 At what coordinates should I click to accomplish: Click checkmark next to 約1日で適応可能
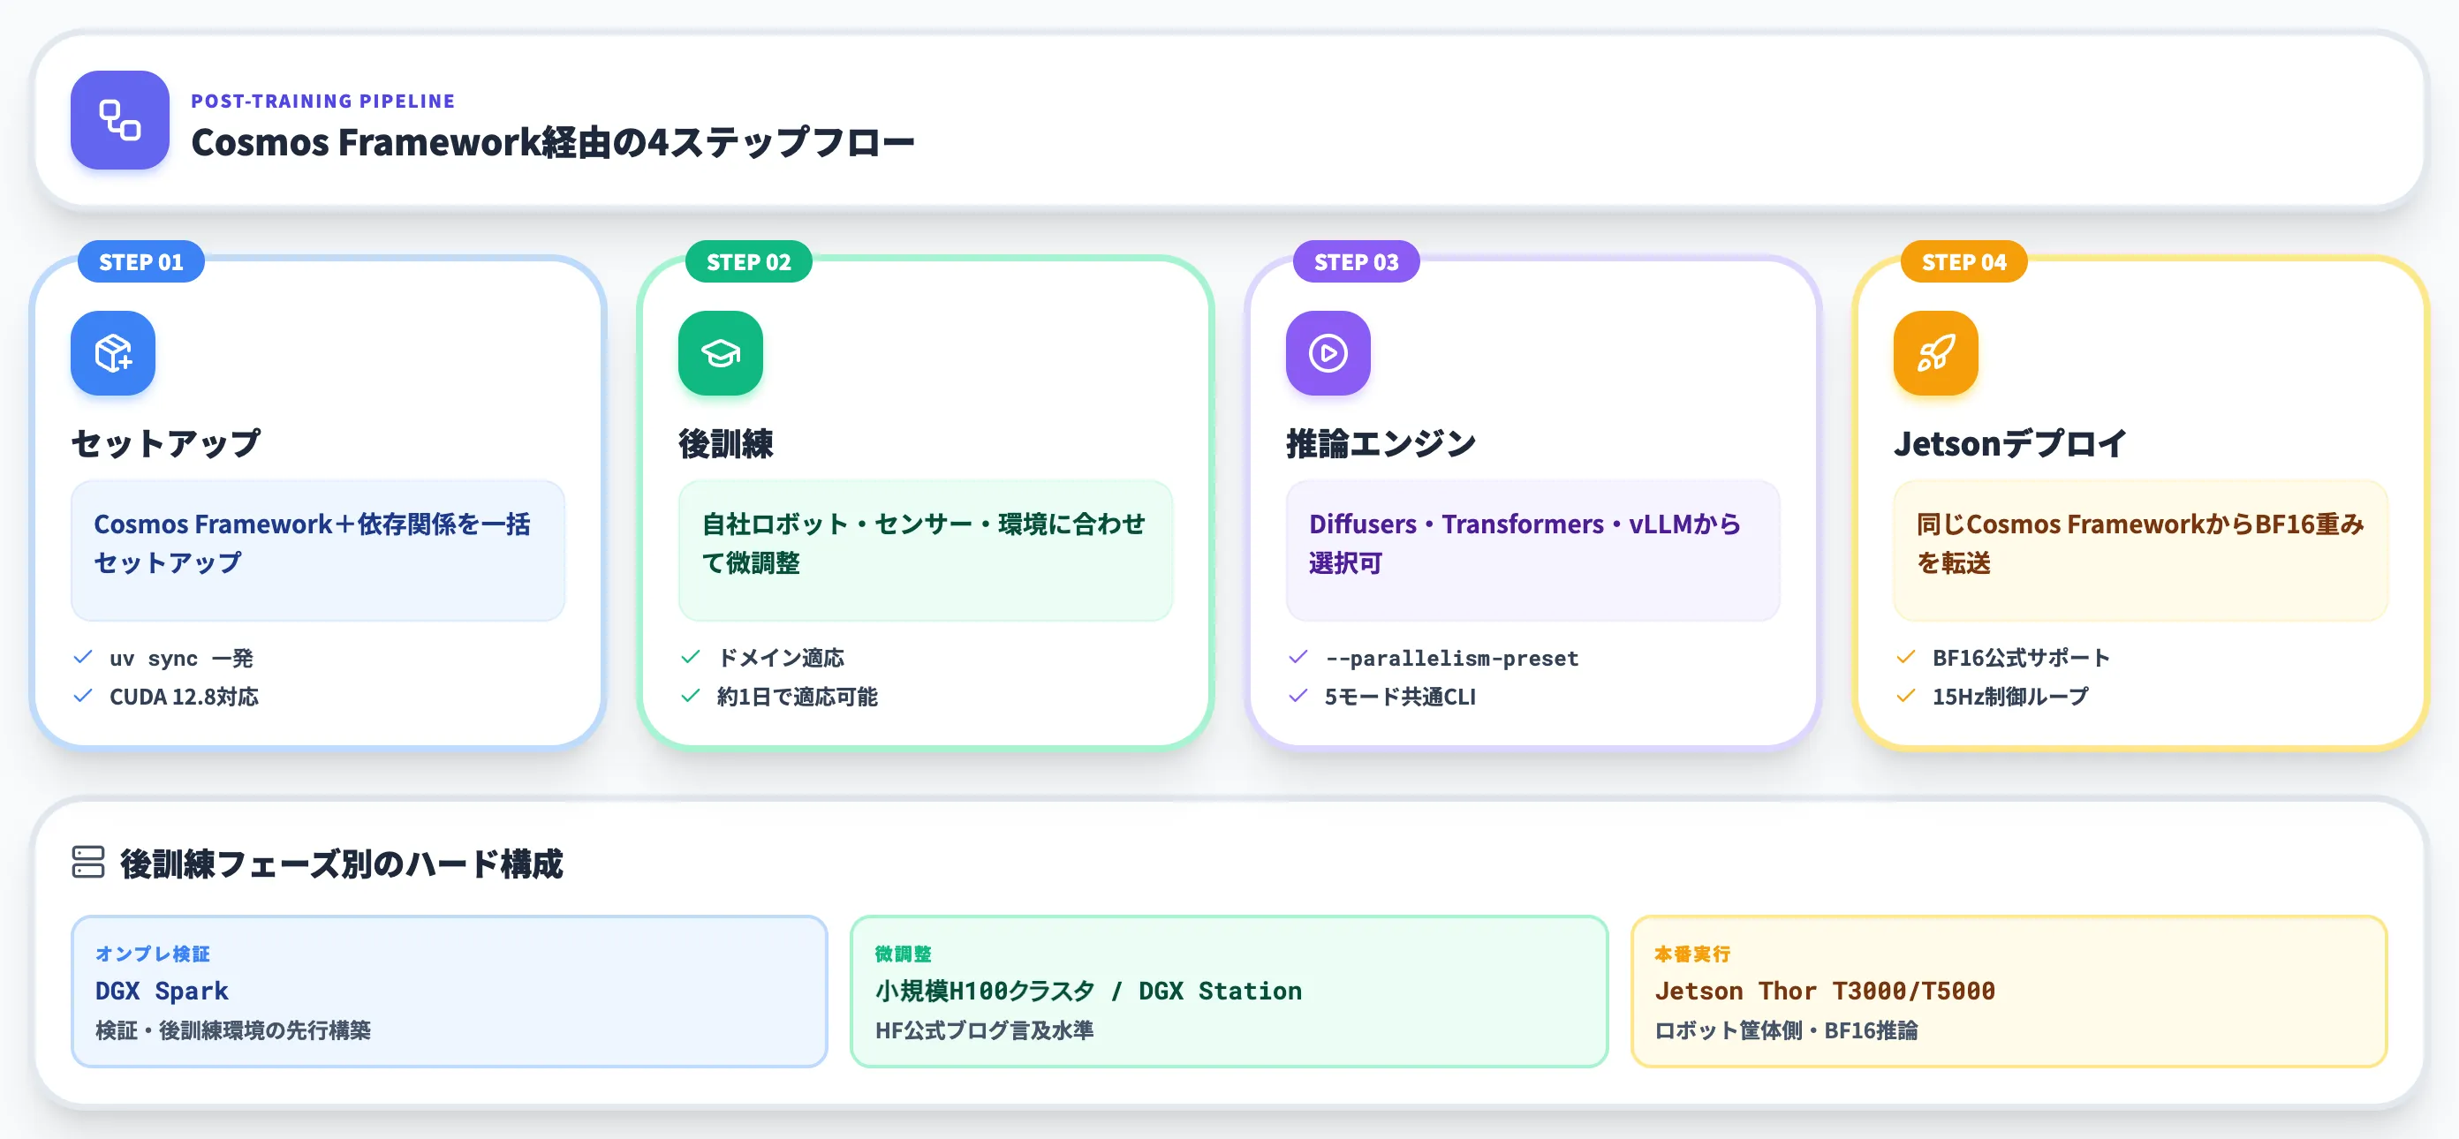pyautogui.click(x=691, y=697)
